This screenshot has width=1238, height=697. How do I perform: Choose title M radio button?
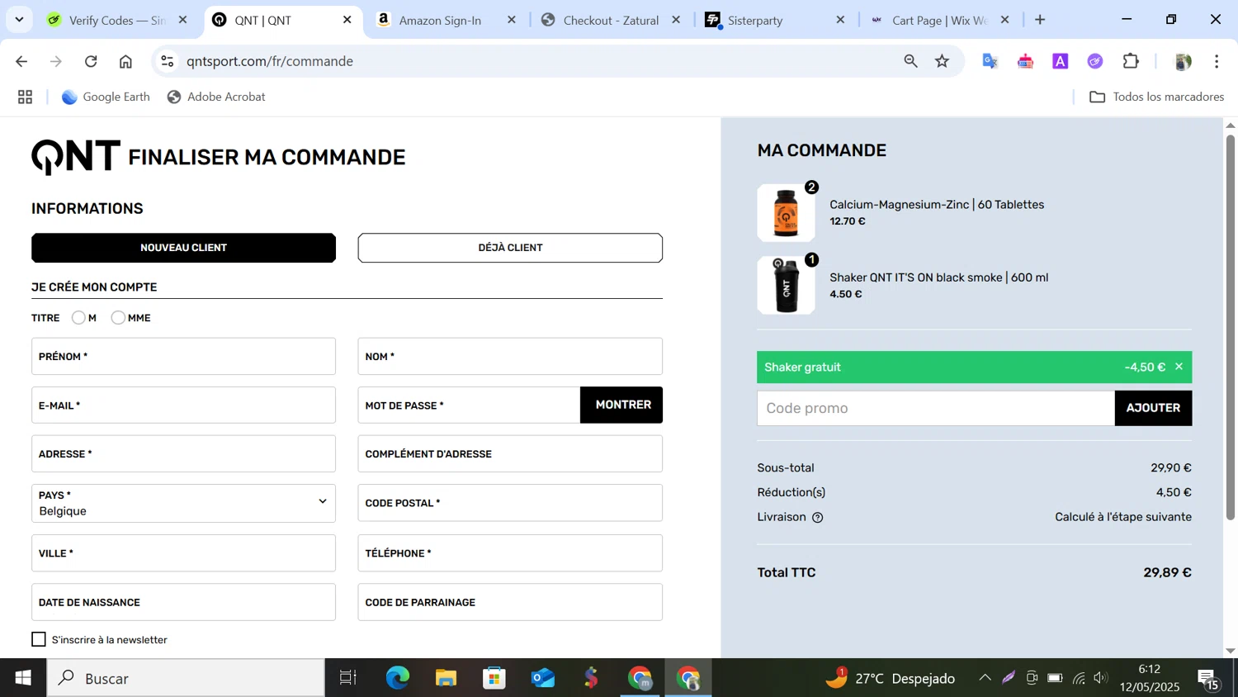78,318
